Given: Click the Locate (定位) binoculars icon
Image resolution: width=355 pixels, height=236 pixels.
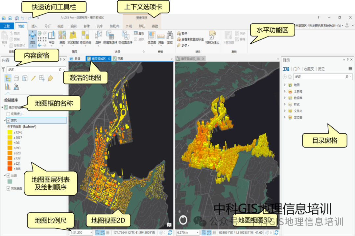Looking at the screenshot, I should click(x=170, y=35).
